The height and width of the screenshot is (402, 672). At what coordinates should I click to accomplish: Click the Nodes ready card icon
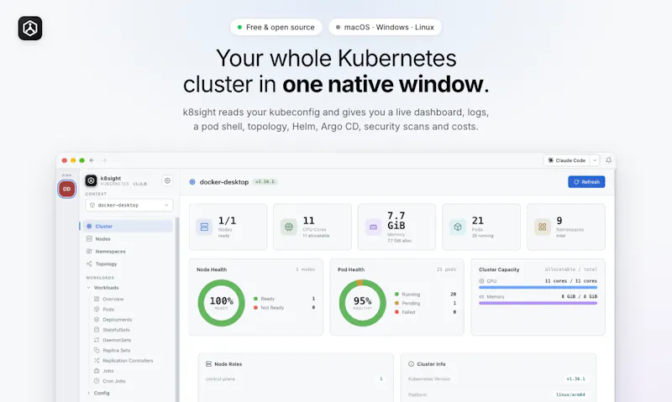point(204,227)
